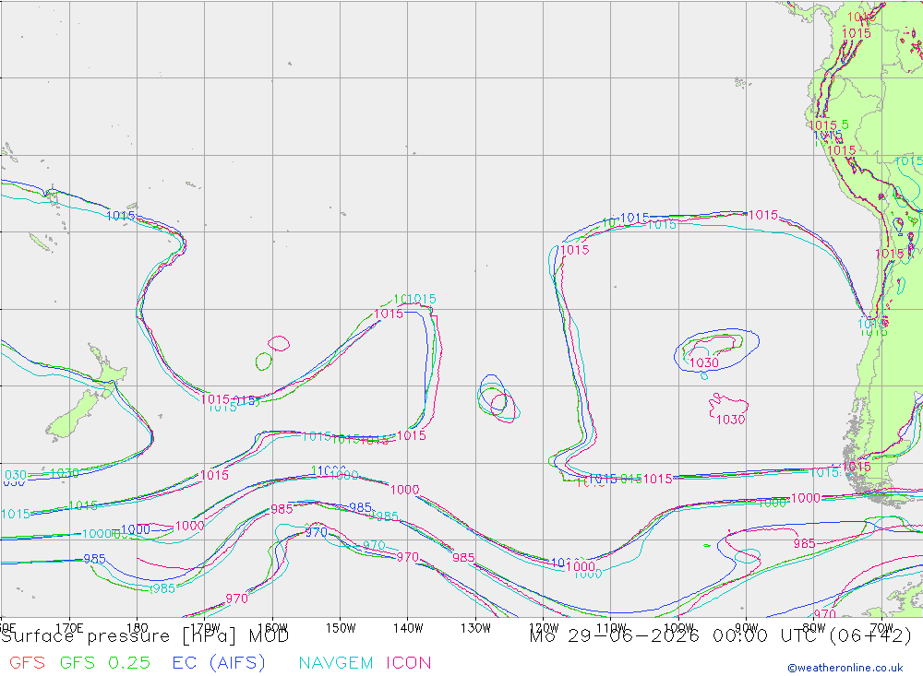Screen dimensions: 923x676
Task: Click the magenta 1000 label near 170W
Action: (189, 526)
